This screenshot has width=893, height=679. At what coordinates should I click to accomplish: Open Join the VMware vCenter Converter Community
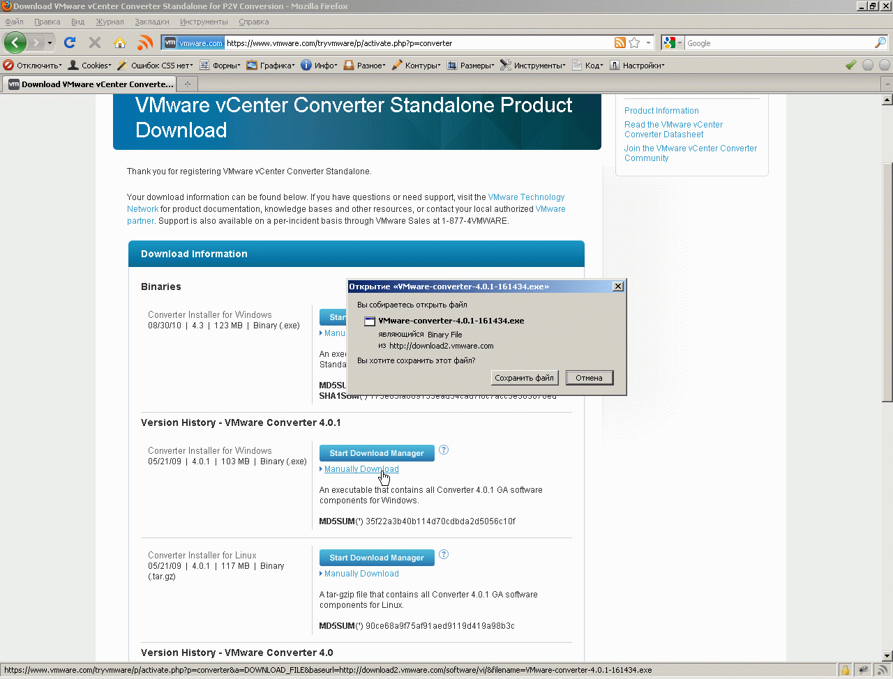691,153
